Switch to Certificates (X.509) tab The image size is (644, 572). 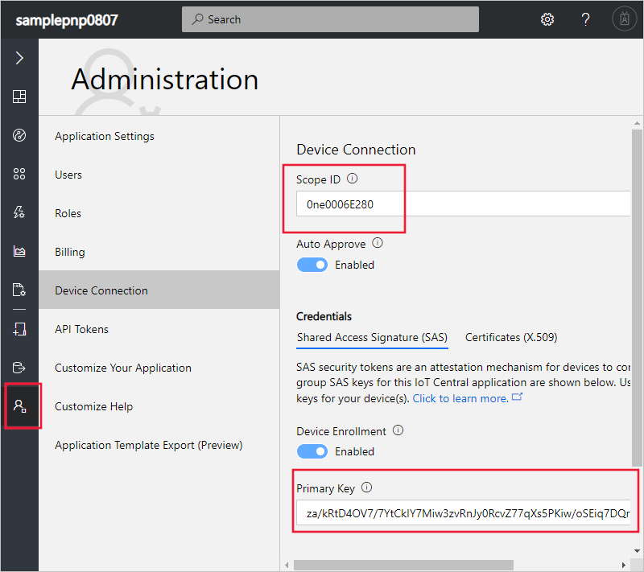tap(511, 337)
